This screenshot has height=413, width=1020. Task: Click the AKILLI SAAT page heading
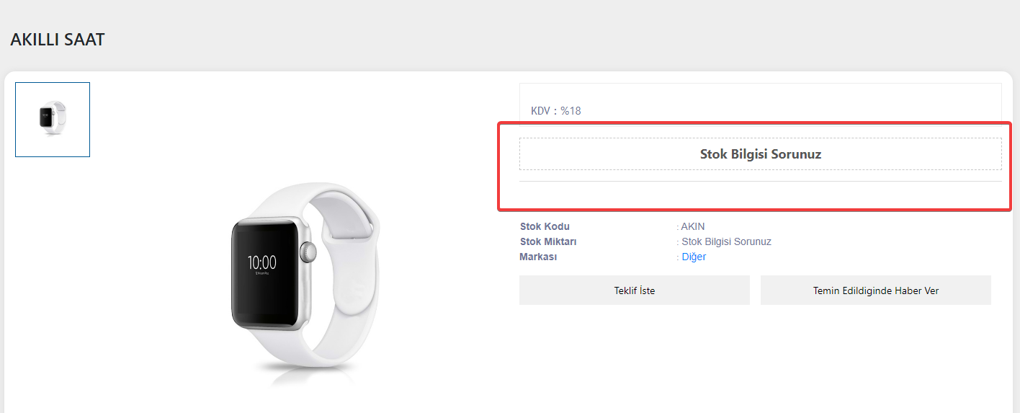pyautogui.click(x=58, y=40)
